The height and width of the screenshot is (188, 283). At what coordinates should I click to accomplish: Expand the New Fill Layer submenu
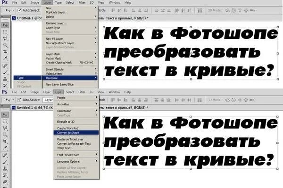point(70,39)
